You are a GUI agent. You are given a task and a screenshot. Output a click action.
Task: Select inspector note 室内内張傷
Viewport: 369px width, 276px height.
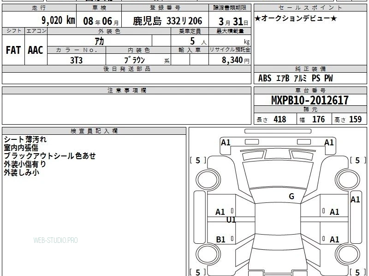(21, 148)
